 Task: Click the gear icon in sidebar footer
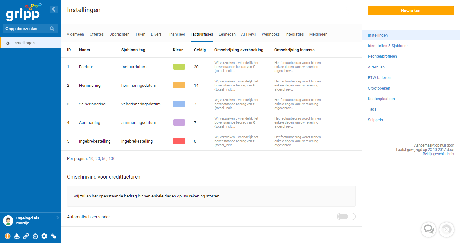coord(44,236)
